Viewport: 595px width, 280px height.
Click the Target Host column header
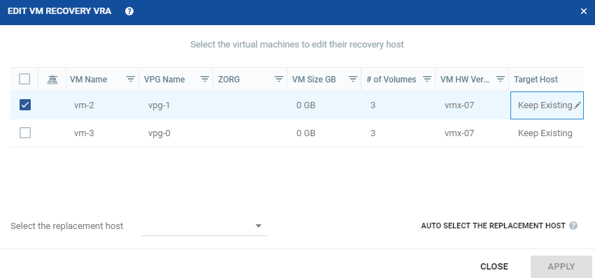pos(536,80)
